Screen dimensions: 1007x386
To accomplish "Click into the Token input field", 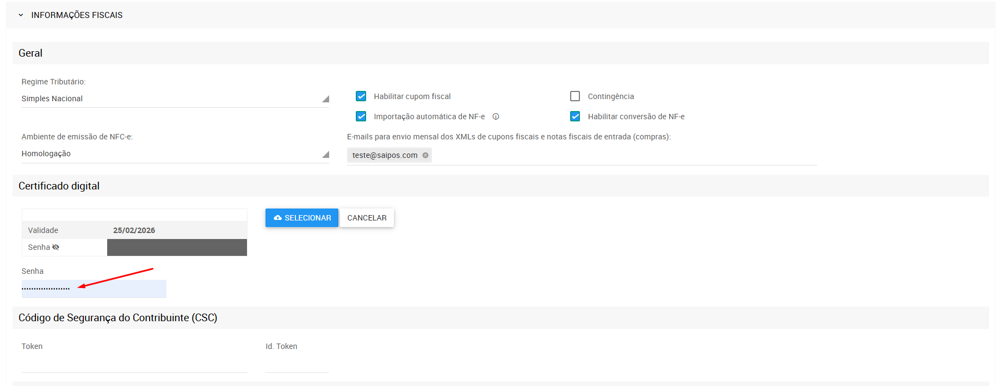I will point(134,364).
